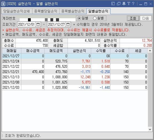Click scrollbar down arrow in table
This screenshot has width=154, height=140.
[150, 129]
